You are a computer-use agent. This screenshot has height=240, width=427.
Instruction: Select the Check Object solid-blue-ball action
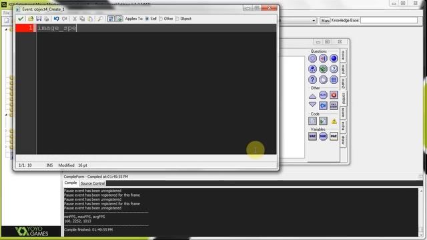[334, 58]
